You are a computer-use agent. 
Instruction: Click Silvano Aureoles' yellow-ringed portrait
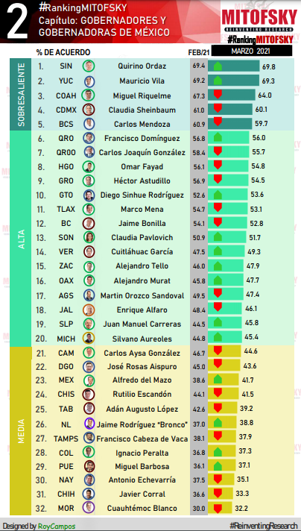pos(89,339)
